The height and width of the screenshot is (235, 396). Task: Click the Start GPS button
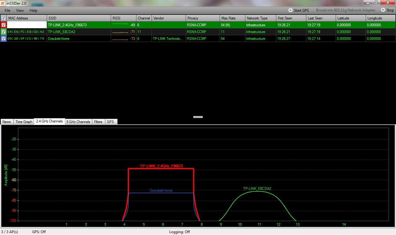click(x=299, y=10)
